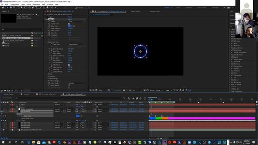Open Saber Preset dropdown
This screenshot has height=145, width=258.
77,21
